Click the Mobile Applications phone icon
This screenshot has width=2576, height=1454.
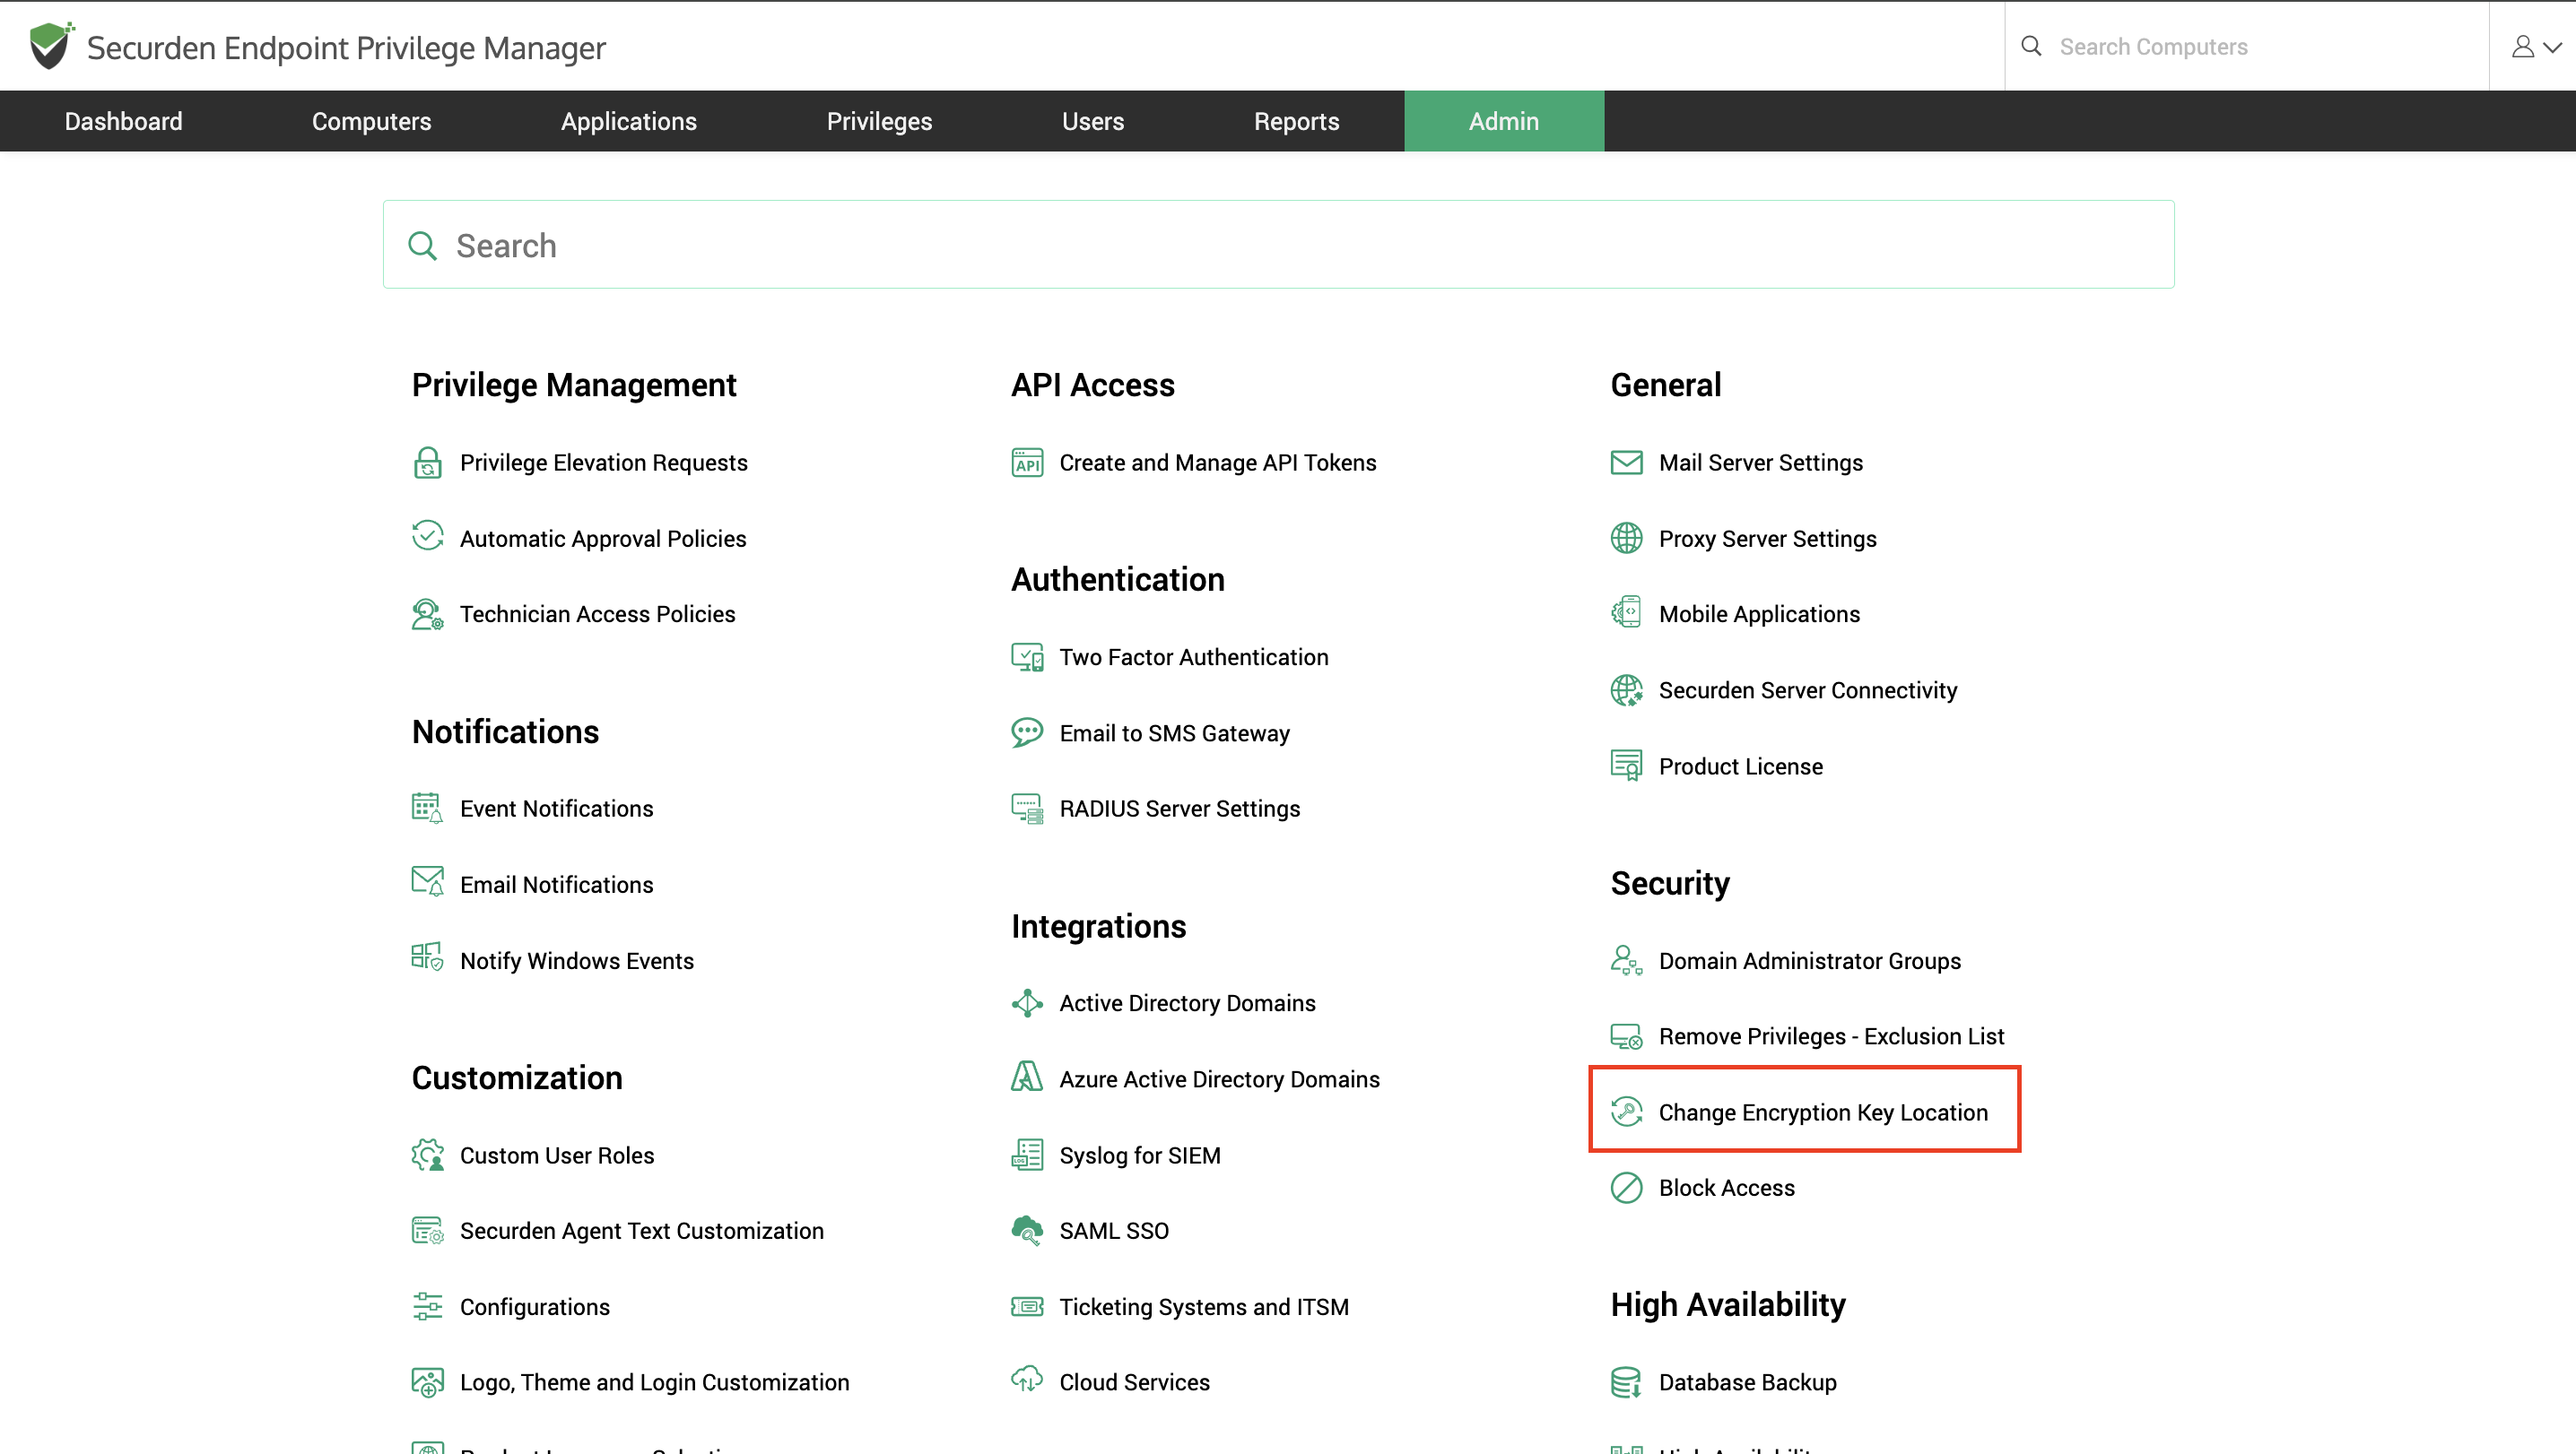click(1626, 611)
